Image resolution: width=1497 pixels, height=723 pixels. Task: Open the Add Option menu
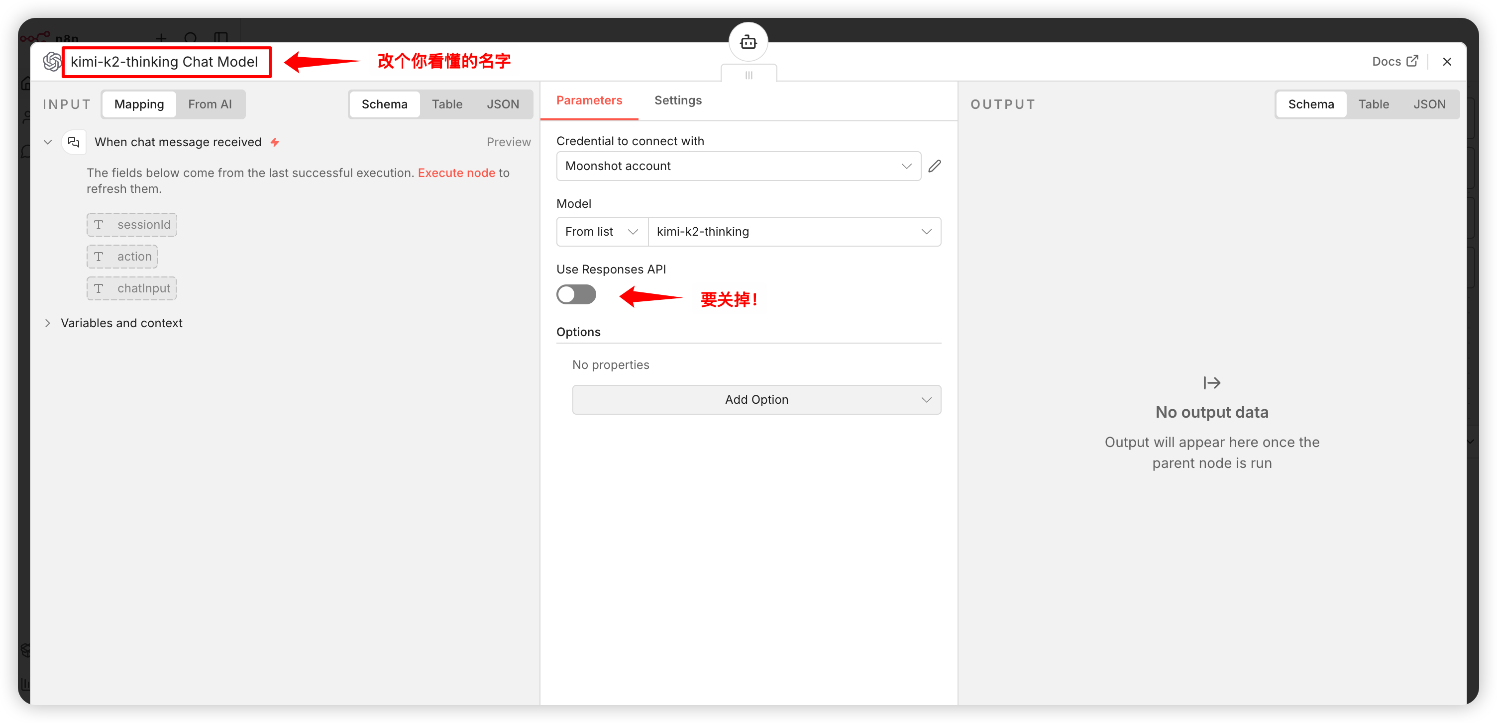756,399
